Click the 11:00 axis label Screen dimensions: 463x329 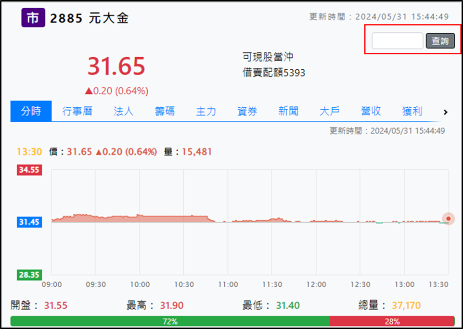click(228, 285)
